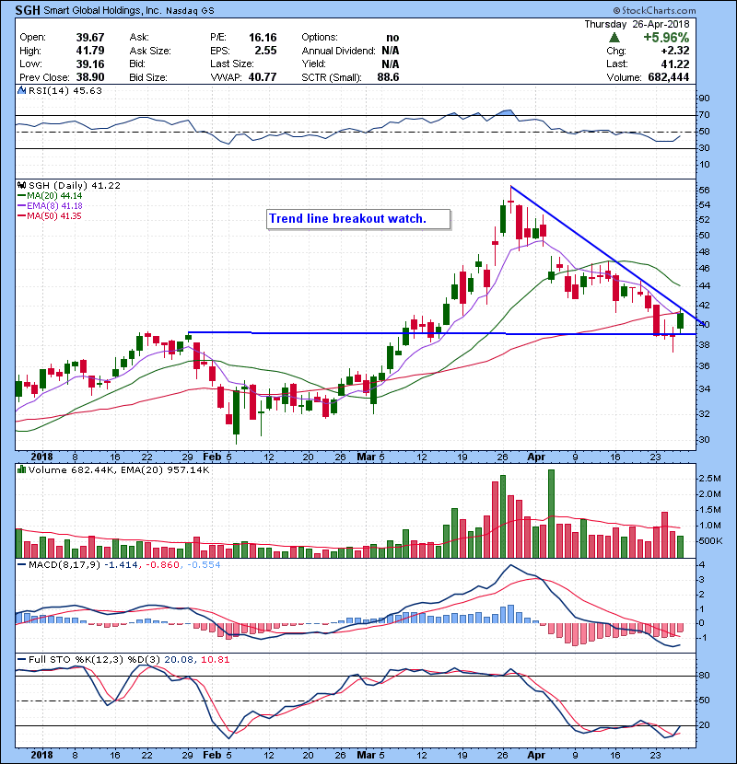The image size is (737, 764).
Task: Select the EMA(8) 41.18 legend entry
Action: coord(50,205)
